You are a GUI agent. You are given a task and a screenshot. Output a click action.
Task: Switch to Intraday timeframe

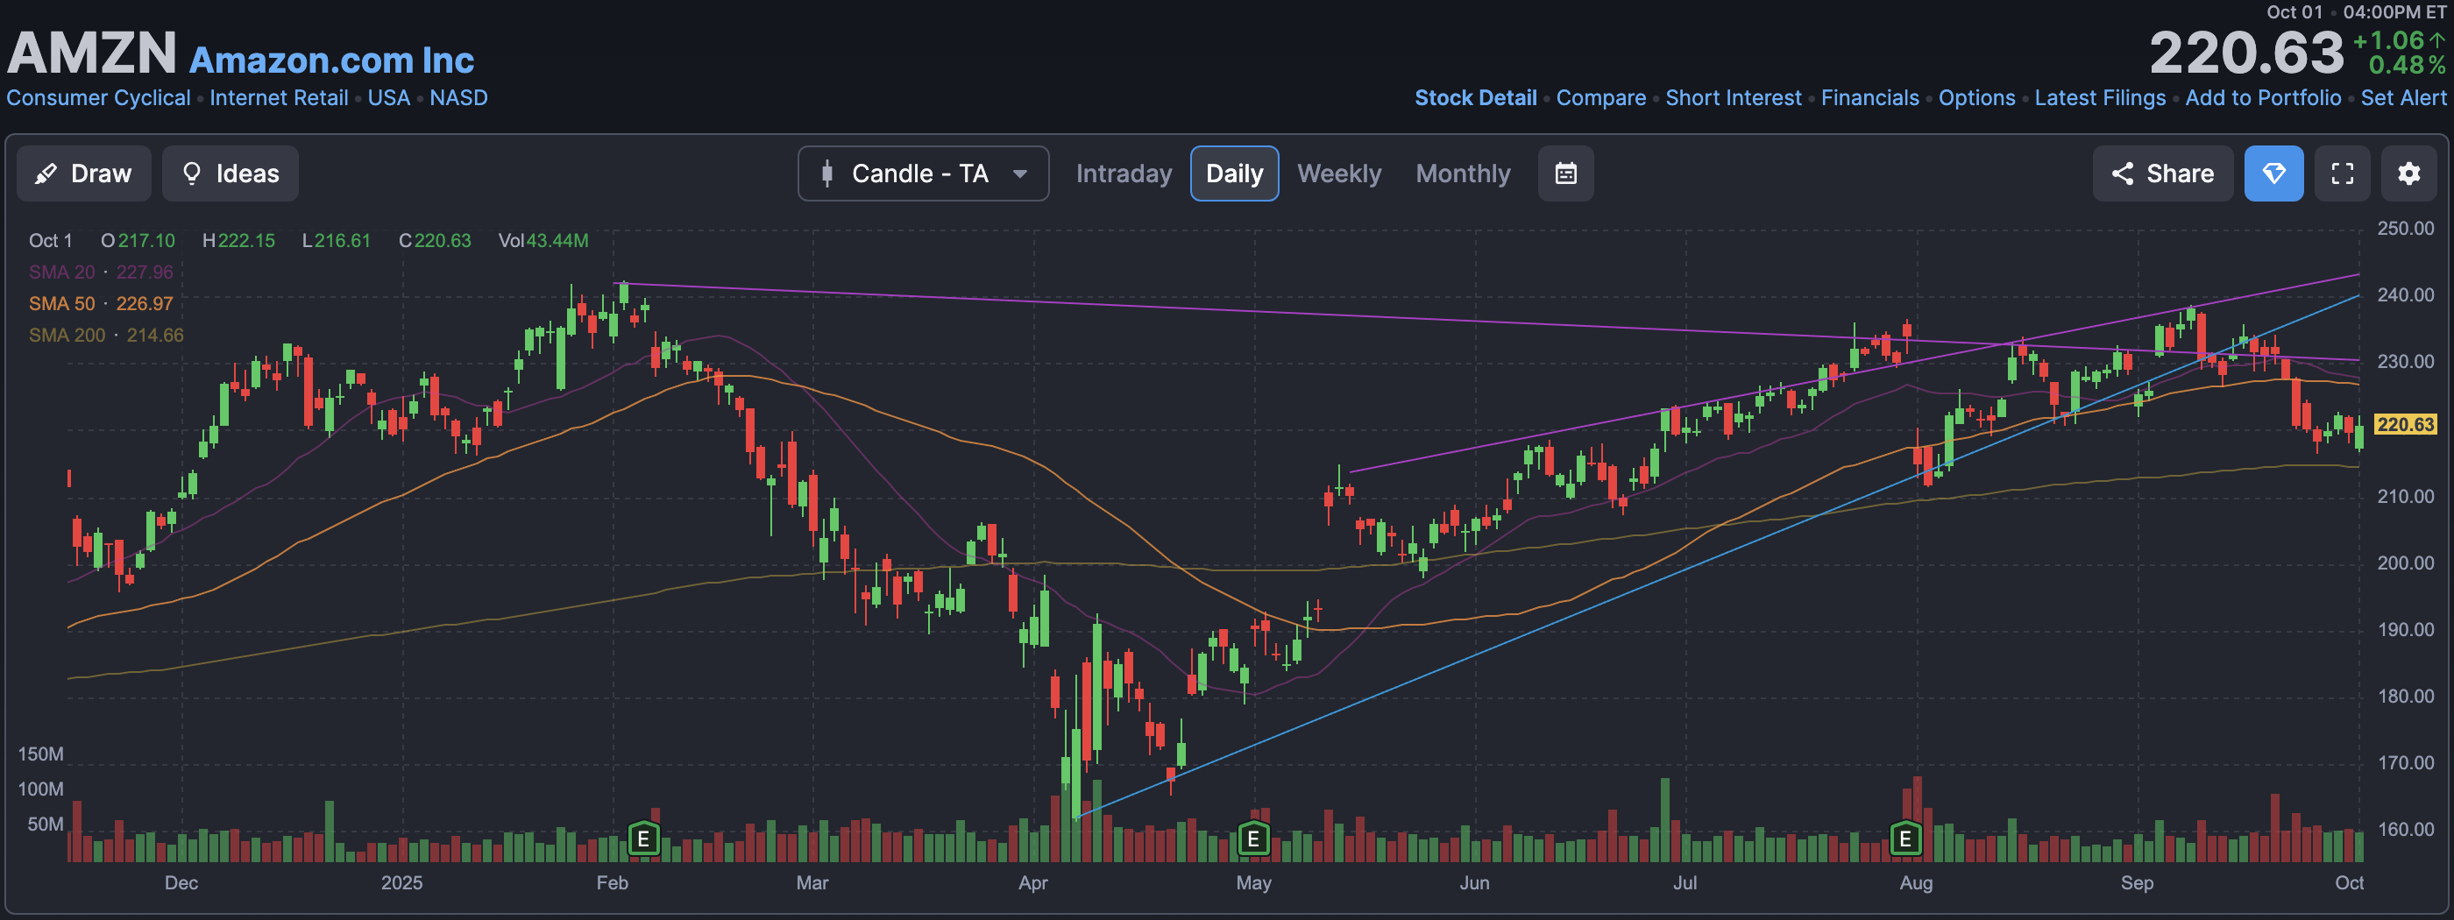[x=1124, y=173]
